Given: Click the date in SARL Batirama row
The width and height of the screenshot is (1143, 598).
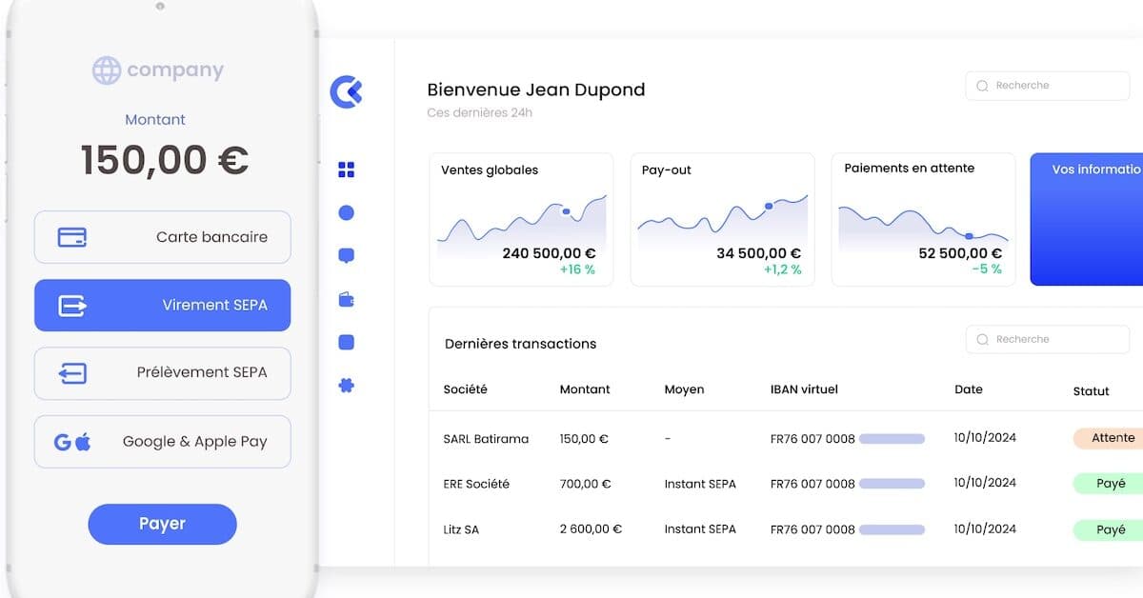Looking at the screenshot, I should [985, 438].
